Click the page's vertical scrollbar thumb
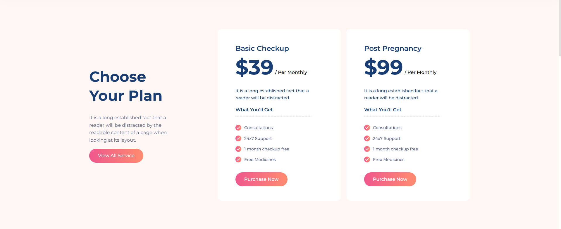561x229 pixels. (x=560, y=28)
